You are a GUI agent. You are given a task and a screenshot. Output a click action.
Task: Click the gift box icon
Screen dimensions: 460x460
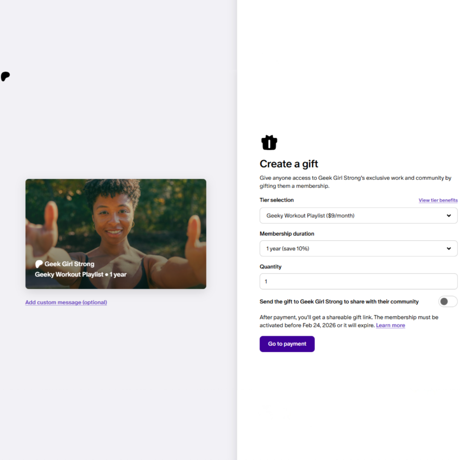[269, 143]
